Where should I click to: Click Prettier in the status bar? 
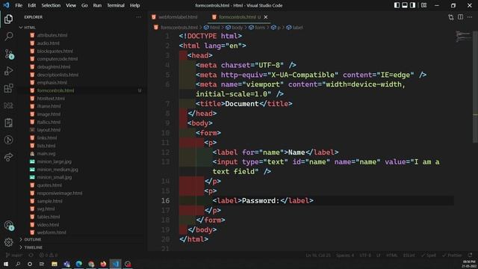point(452,255)
